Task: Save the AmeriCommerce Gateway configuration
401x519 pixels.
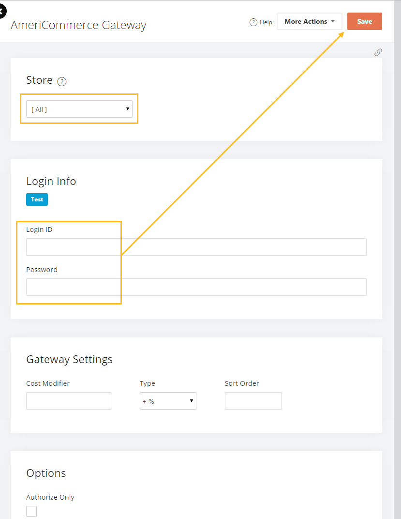Action: tap(364, 21)
